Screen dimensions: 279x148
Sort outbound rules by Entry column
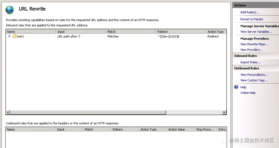click(222, 129)
